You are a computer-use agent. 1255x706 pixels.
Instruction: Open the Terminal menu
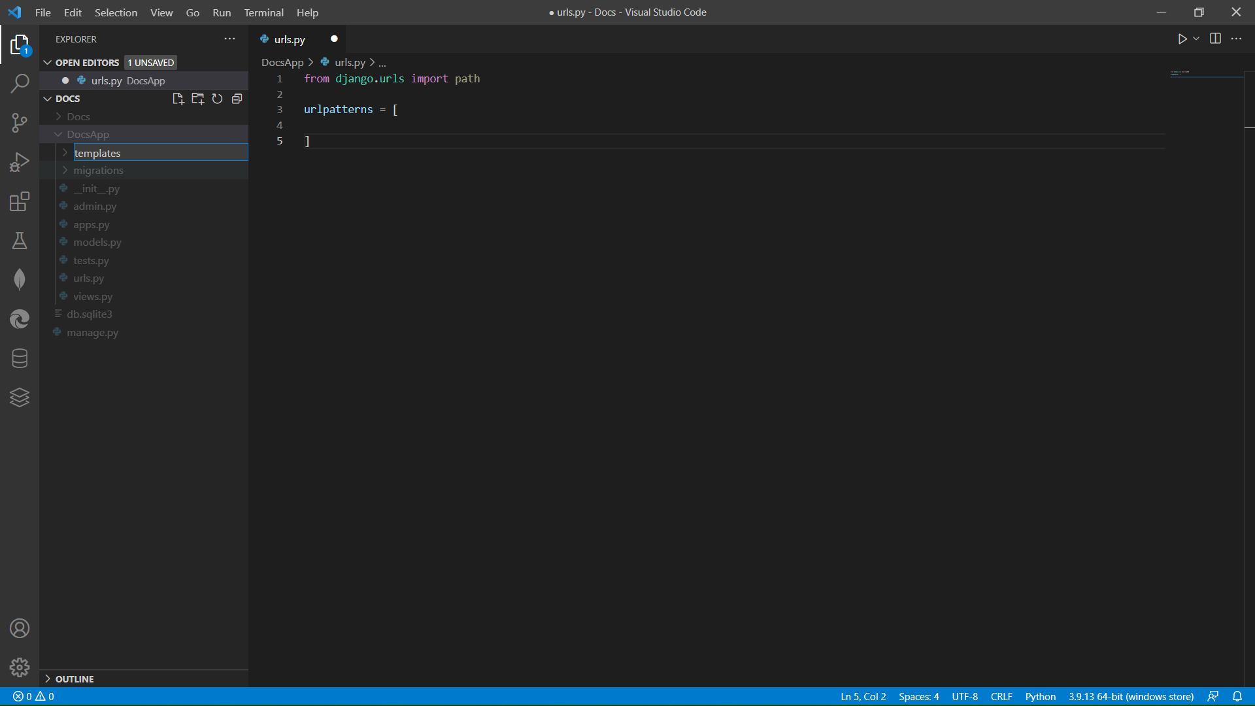[263, 12]
